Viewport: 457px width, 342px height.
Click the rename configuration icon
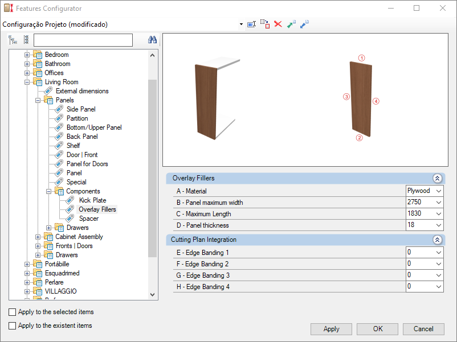[x=251, y=24]
